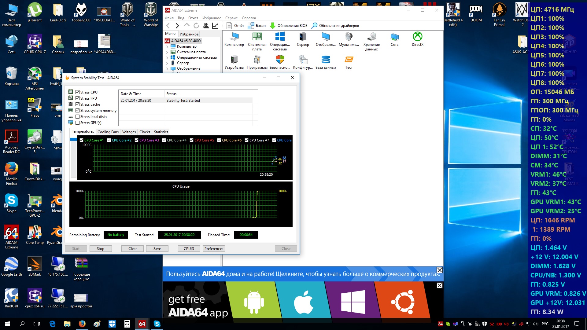The image size is (587, 330).
Task: Switch to the Voltages tab
Action: click(x=129, y=132)
